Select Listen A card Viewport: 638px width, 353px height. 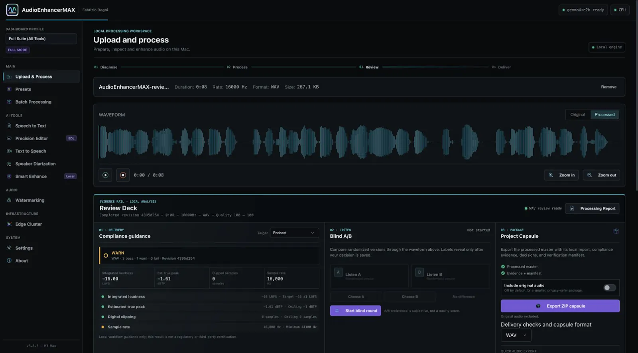coord(370,276)
